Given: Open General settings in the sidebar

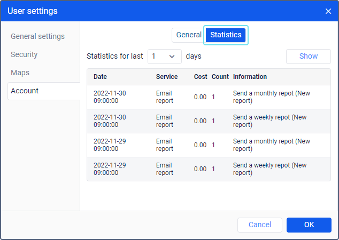Looking at the screenshot, I should (37, 36).
